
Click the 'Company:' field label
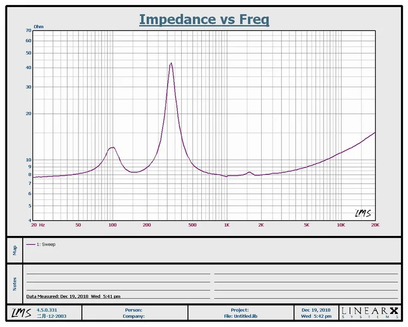(x=133, y=316)
